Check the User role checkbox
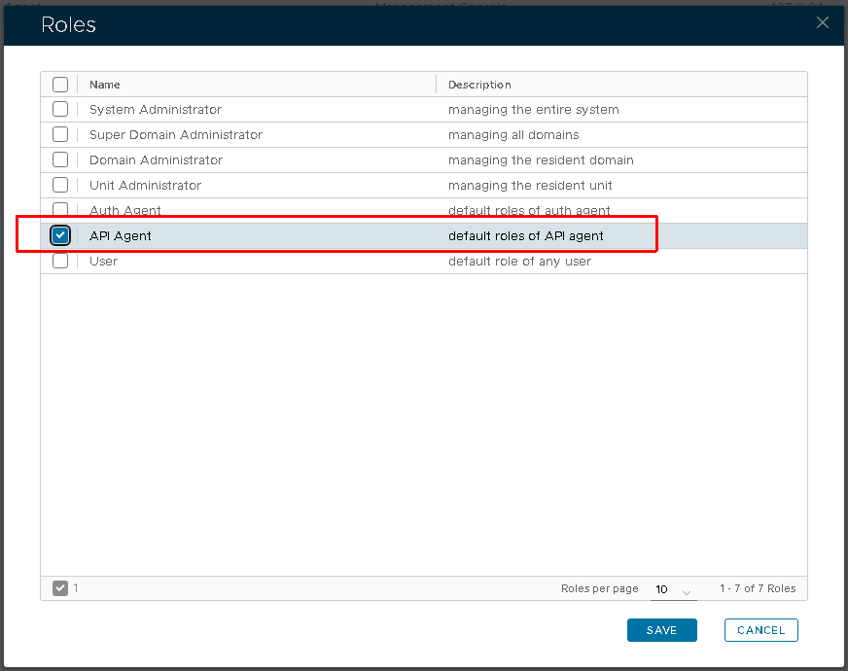The image size is (848, 671). pyautogui.click(x=60, y=261)
